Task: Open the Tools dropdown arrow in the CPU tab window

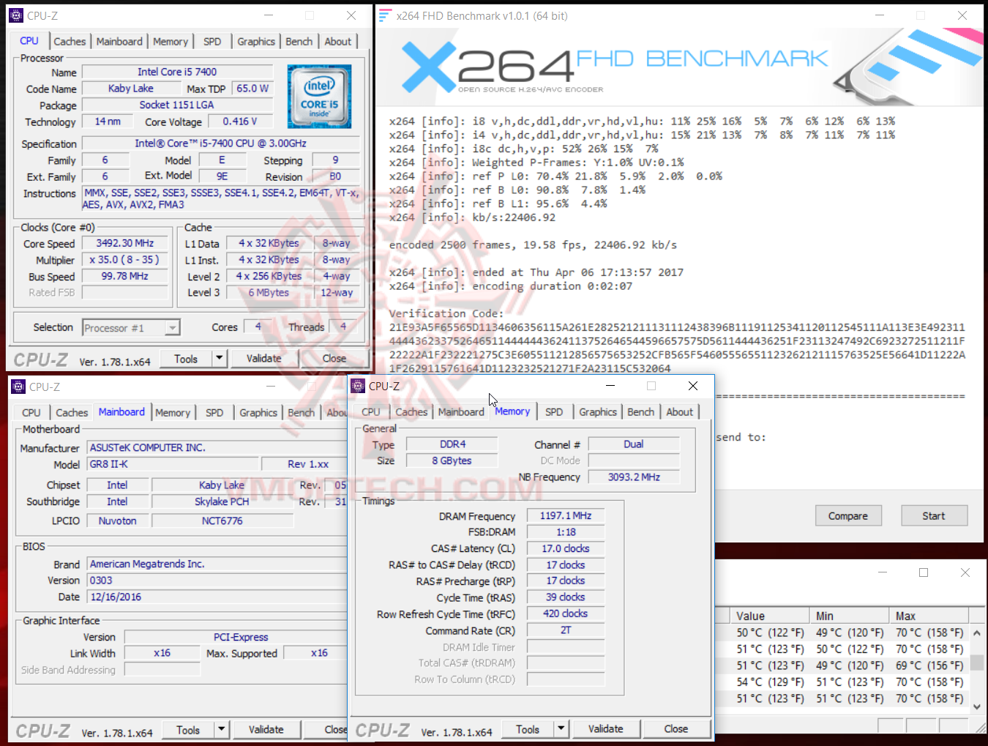Action: 219,358
